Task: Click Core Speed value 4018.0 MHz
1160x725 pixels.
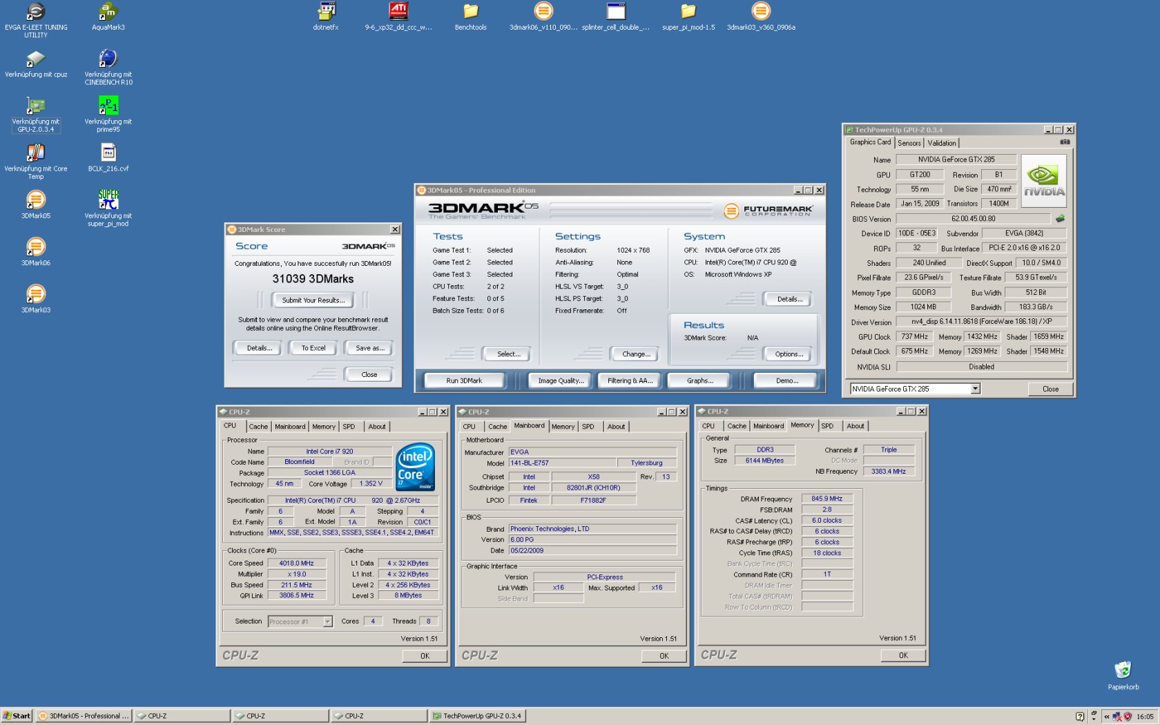Action: 296,563
